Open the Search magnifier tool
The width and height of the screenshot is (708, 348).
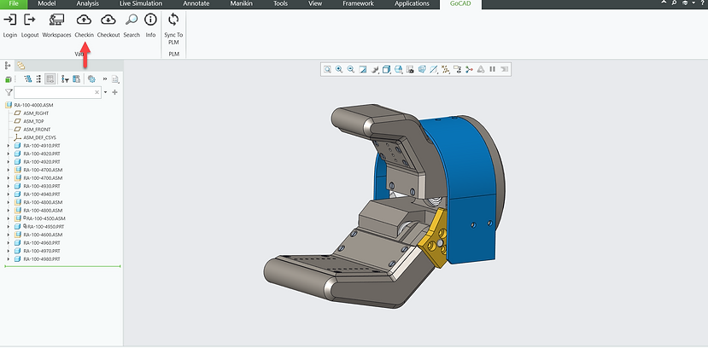tap(132, 20)
